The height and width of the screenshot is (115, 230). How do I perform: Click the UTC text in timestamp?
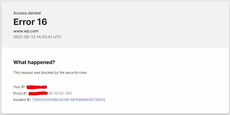pyautogui.click(x=57, y=37)
